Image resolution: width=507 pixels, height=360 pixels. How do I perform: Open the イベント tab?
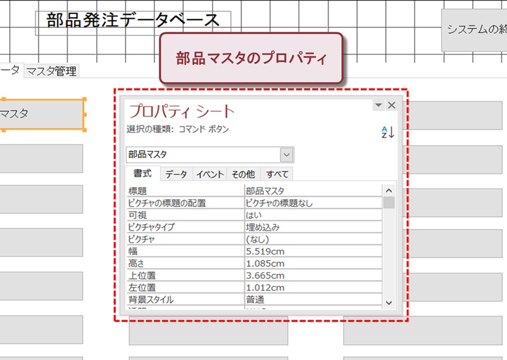[209, 175]
